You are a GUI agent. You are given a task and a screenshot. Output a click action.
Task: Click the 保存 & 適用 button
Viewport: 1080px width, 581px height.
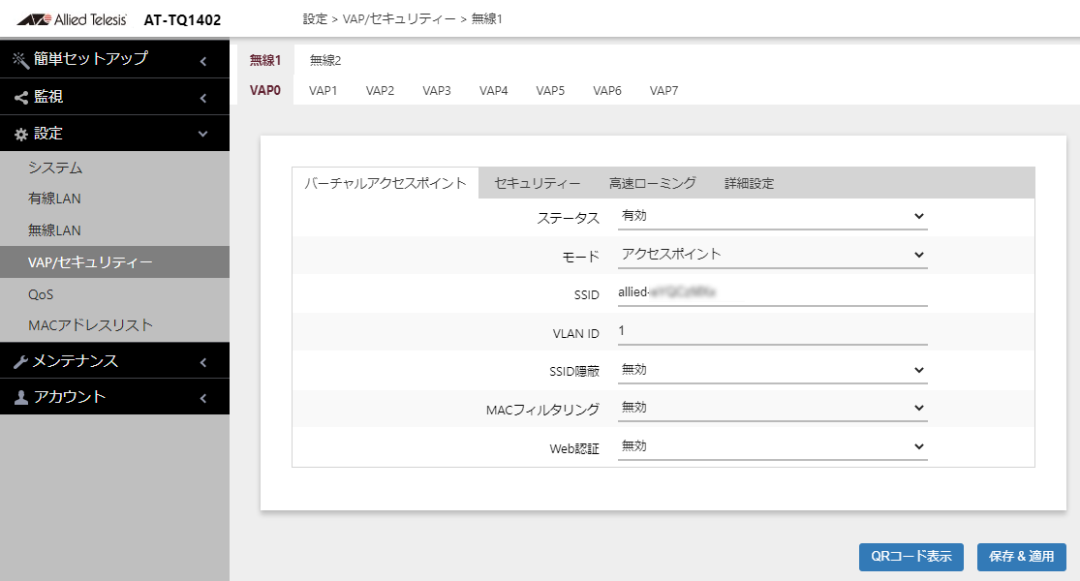1022,556
